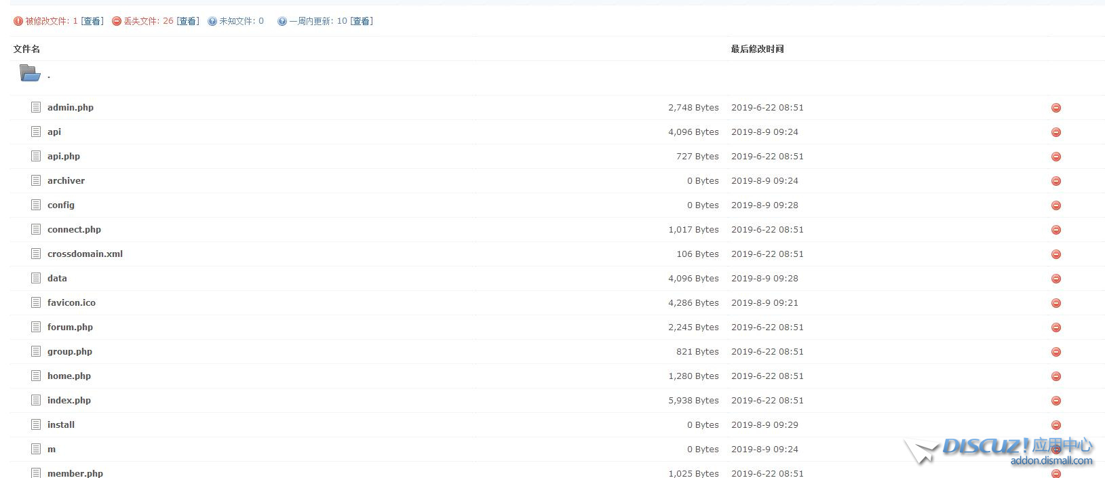Click the red 被修改文件 warning icon
The height and width of the screenshot is (478, 1105).
[x=18, y=21]
